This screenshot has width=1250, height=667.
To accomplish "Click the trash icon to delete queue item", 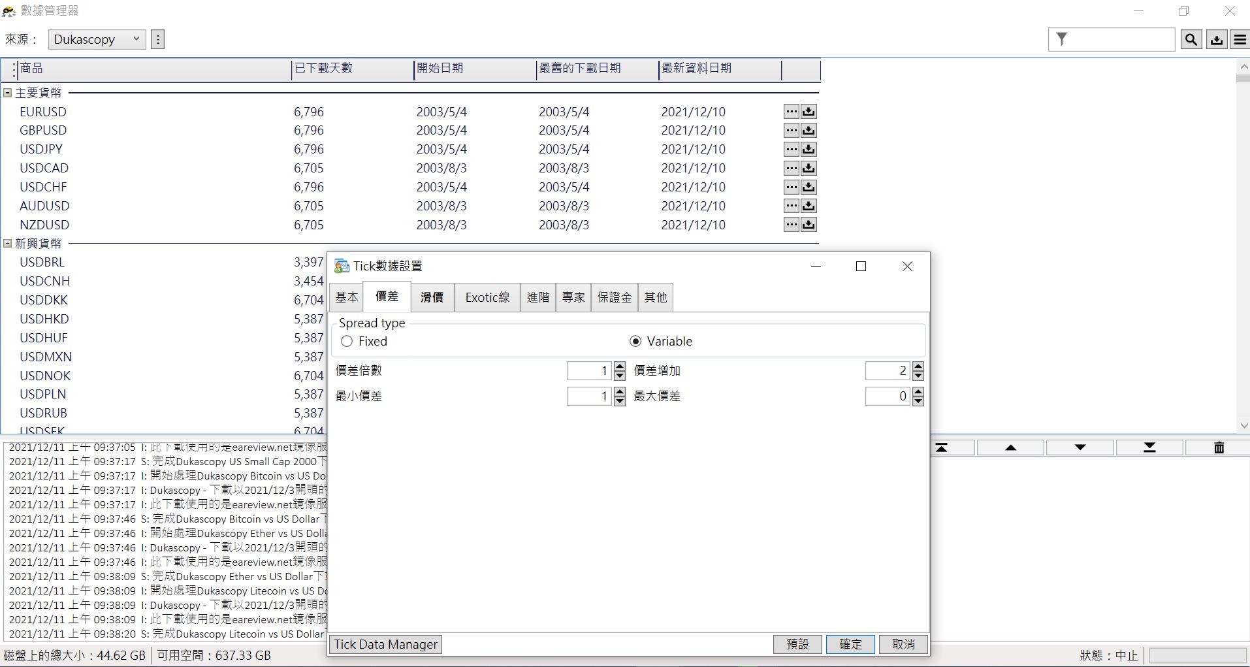I will point(1219,447).
